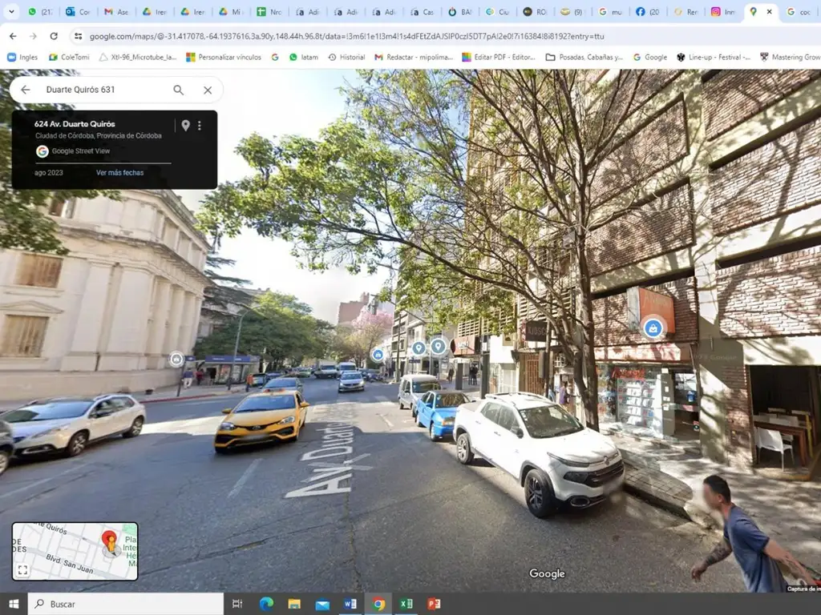Viewport: 821px width, 615px height.
Task: Open the 'Posadas, Cabañas' bookmarks folder
Action: [584, 58]
